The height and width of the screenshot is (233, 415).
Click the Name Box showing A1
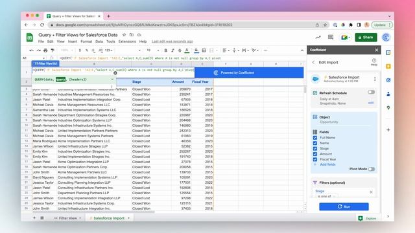(33, 58)
